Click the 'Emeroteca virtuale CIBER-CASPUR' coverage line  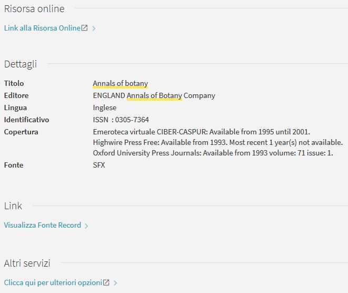point(201,132)
